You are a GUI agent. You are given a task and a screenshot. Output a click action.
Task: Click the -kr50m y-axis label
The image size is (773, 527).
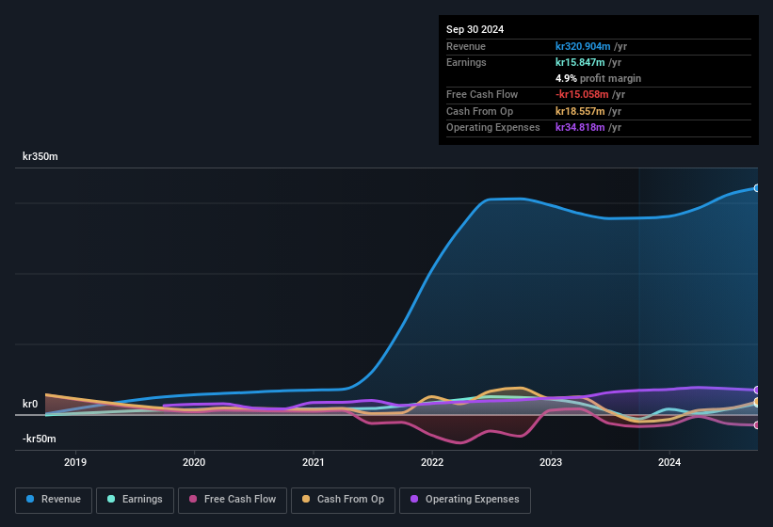click(39, 439)
